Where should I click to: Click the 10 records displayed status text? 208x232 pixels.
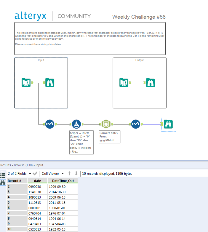[x=107, y=174]
